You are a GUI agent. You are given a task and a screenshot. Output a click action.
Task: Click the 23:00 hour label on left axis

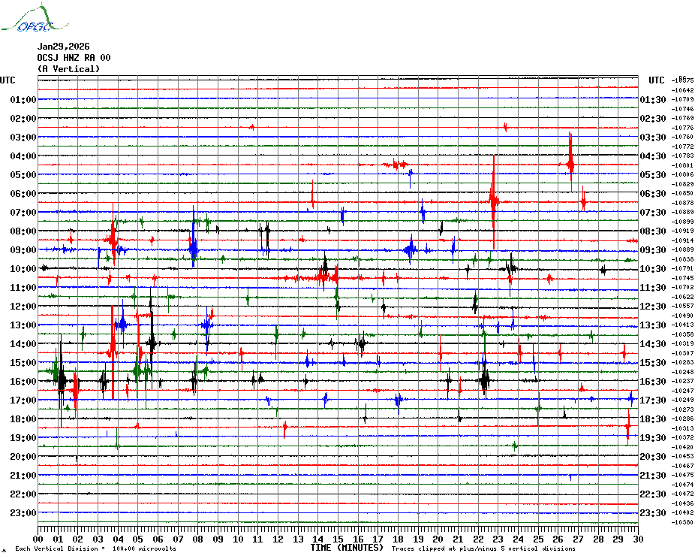point(23,513)
